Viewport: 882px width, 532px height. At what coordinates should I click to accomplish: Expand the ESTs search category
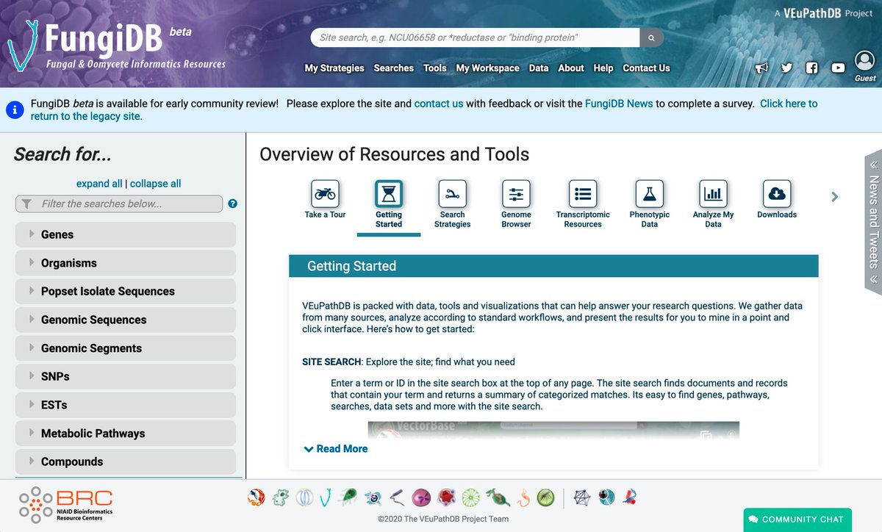click(126, 405)
